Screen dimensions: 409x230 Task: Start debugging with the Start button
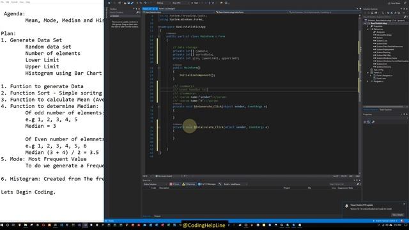pyautogui.click(x=195, y=3)
